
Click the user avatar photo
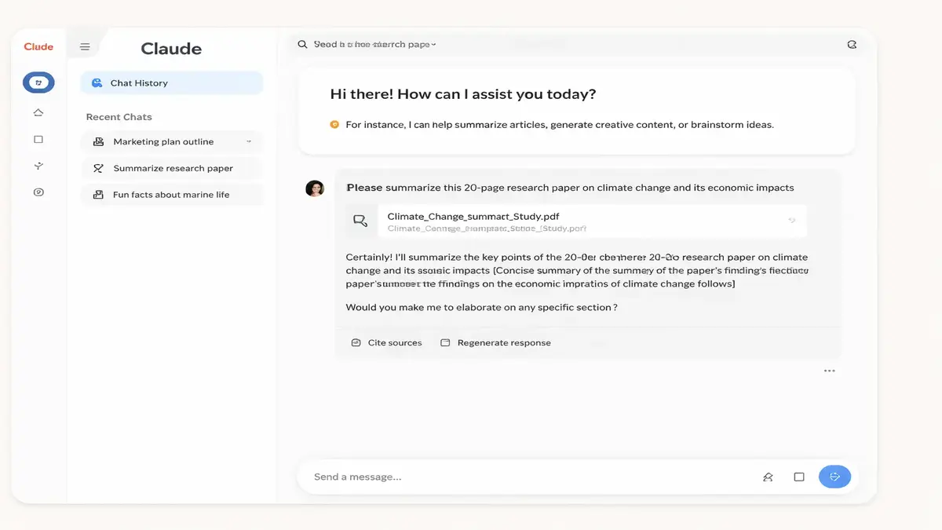tap(315, 188)
